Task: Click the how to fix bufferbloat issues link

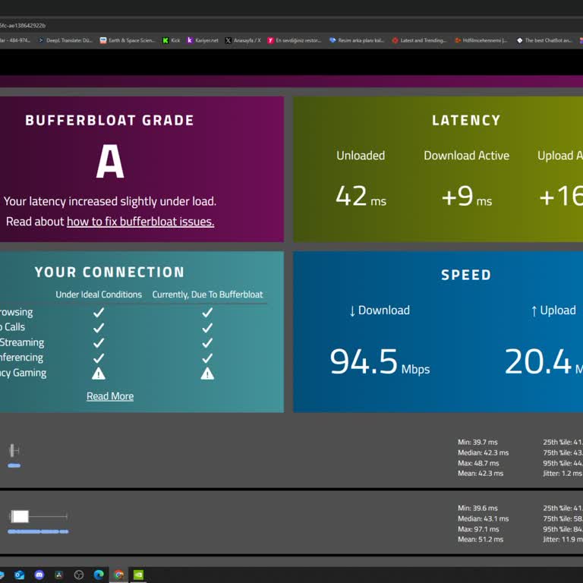Action: coord(140,222)
